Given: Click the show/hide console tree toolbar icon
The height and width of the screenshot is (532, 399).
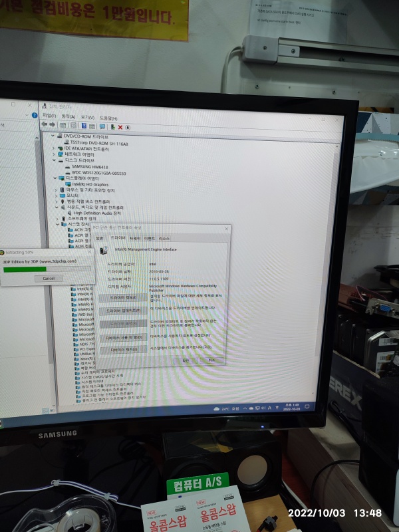Looking at the screenshot, I should 63,125.
